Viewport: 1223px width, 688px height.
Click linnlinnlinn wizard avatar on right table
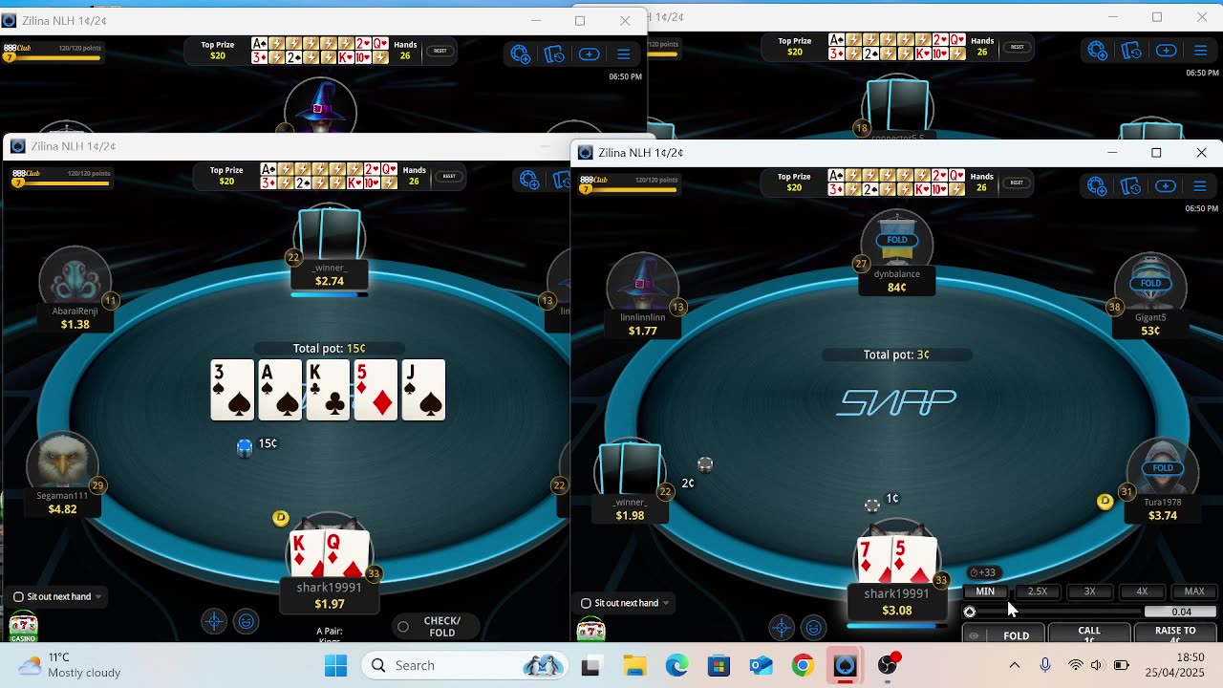coord(642,285)
